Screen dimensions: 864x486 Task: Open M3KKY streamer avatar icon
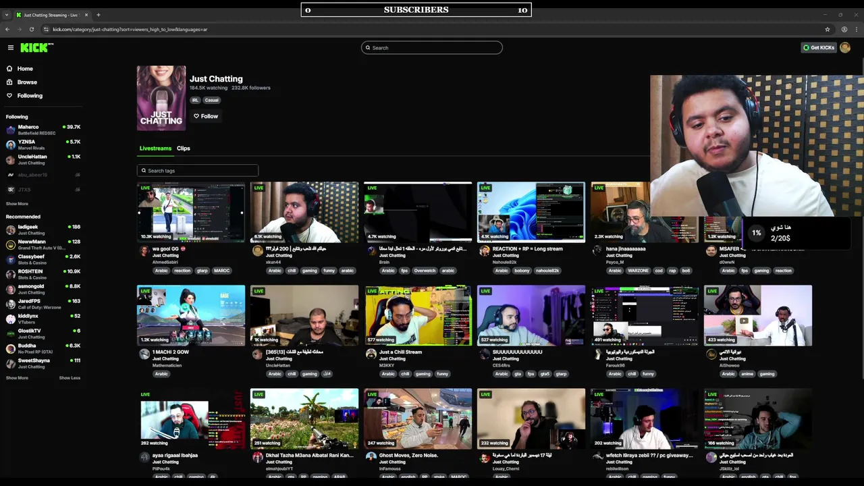371,354
